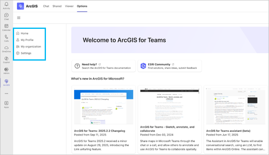The image size is (269, 155).
Task: Toggle the hamburger navigation menu
Action: (19, 18)
